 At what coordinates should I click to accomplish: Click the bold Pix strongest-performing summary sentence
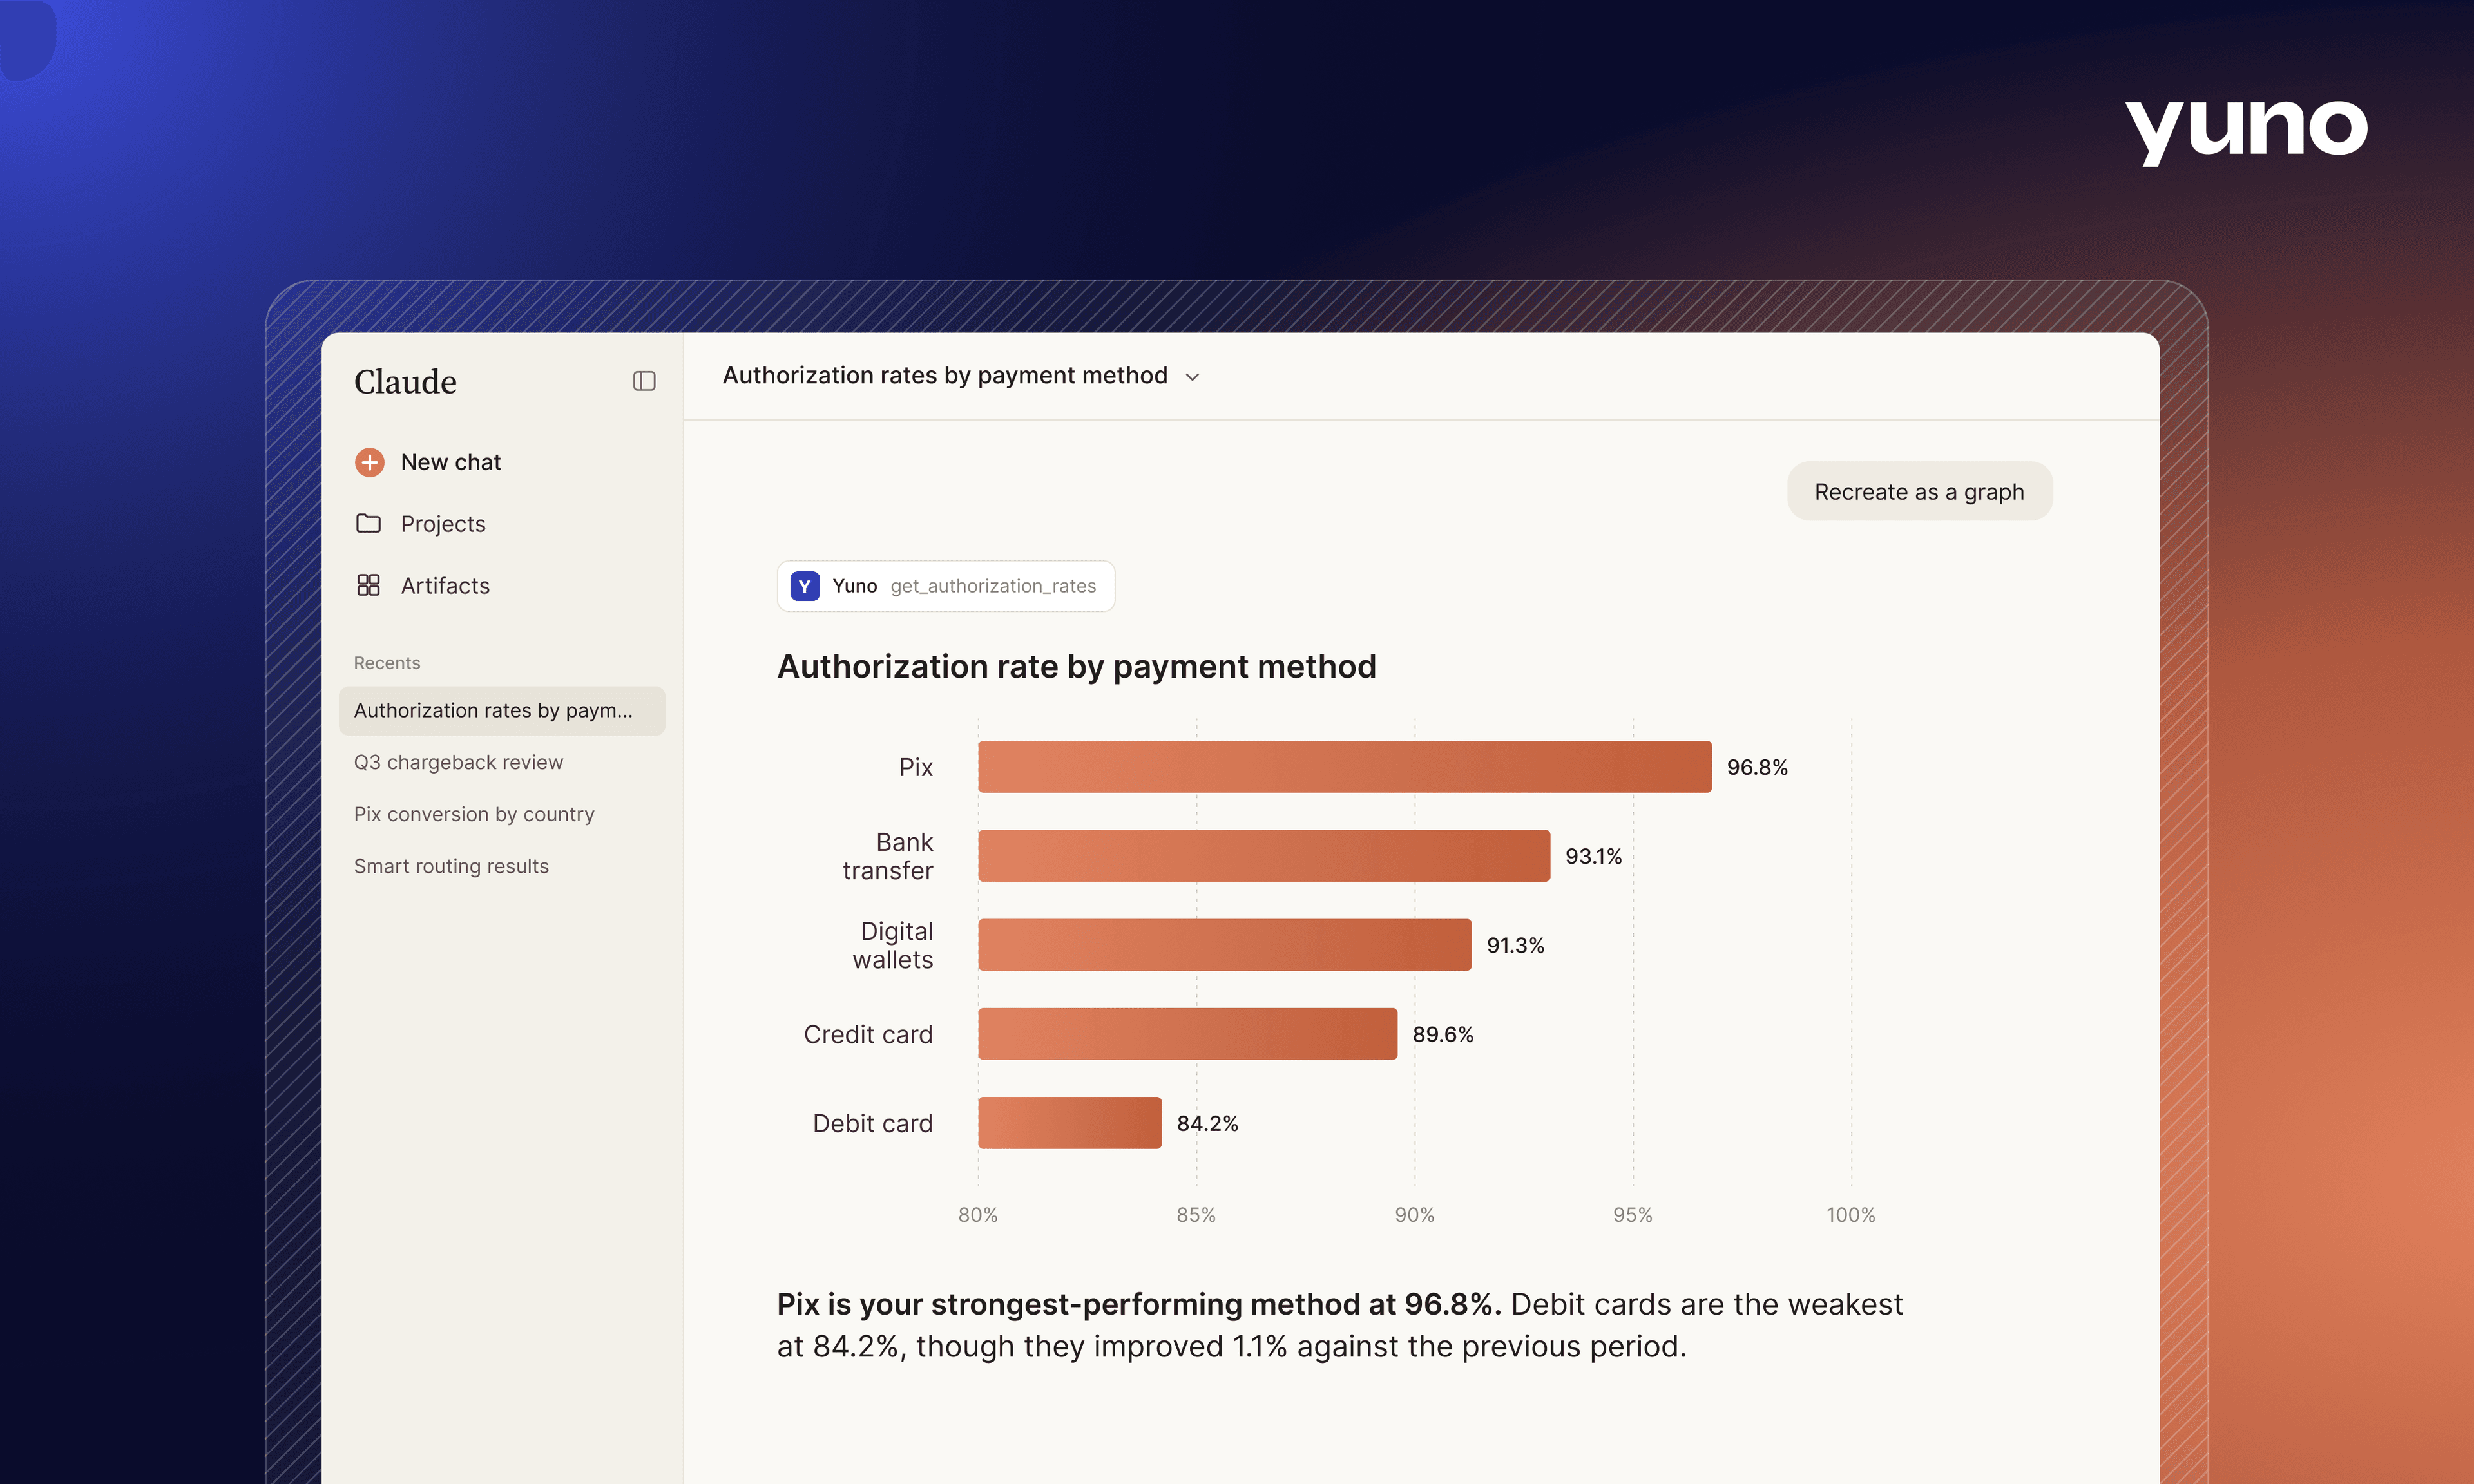tap(1139, 1304)
